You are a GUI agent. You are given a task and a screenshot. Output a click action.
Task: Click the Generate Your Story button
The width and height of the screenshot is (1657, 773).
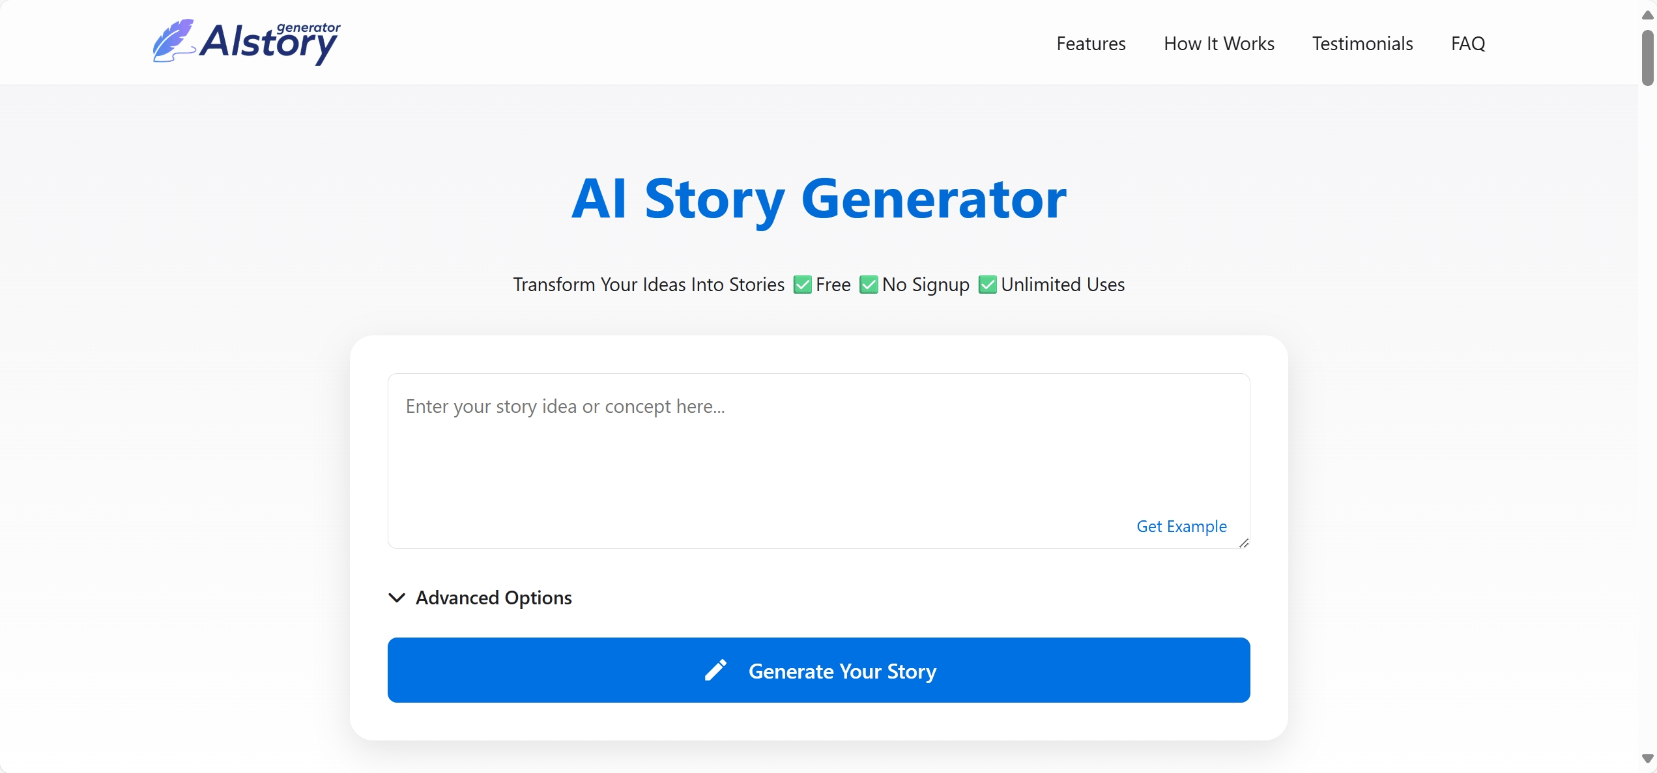point(818,670)
